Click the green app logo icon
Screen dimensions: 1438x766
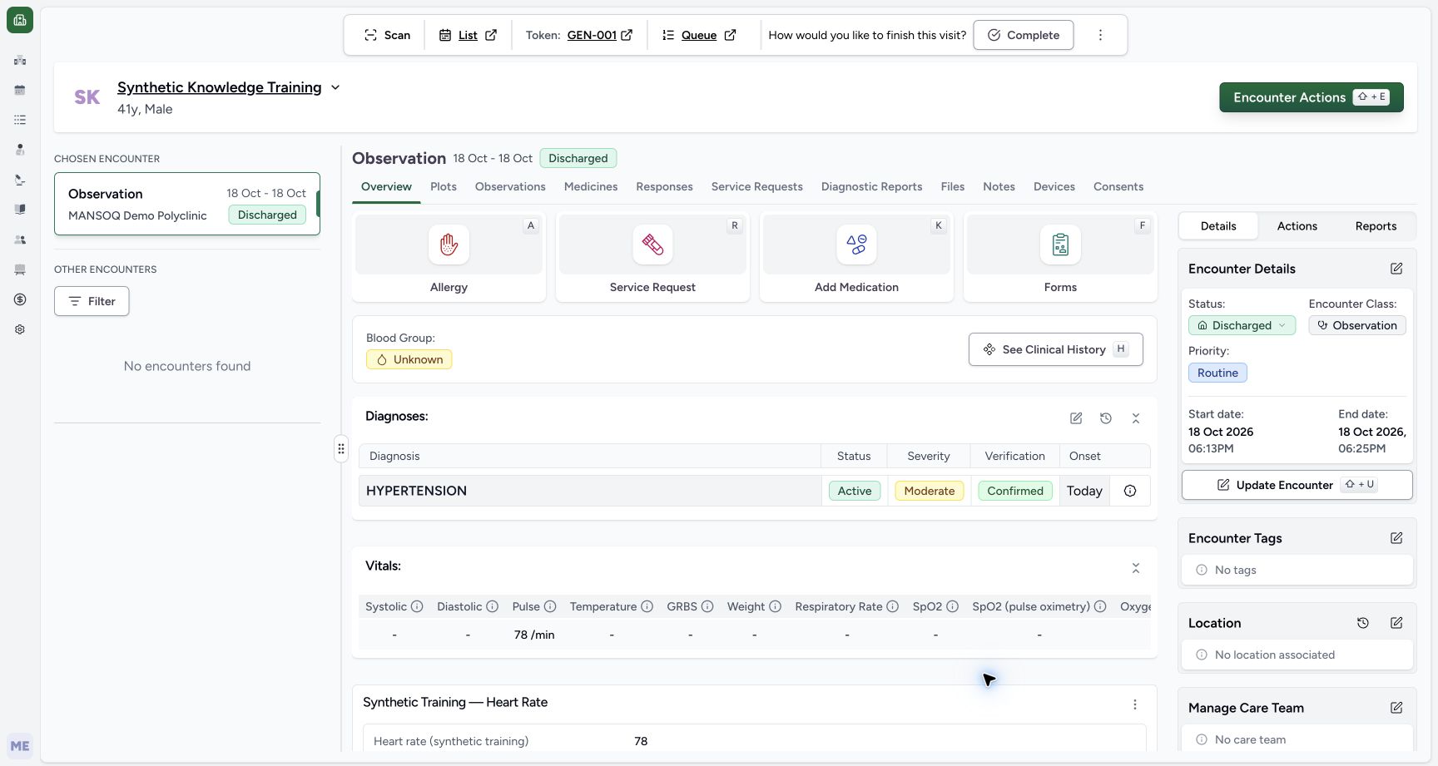[x=20, y=20]
